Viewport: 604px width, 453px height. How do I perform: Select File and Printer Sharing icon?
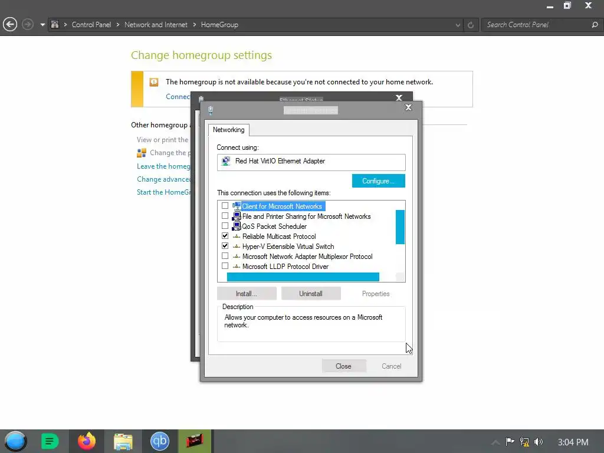tap(237, 216)
